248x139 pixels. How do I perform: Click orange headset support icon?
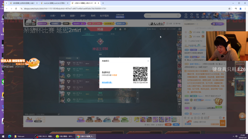pyautogui.click(x=242, y=116)
